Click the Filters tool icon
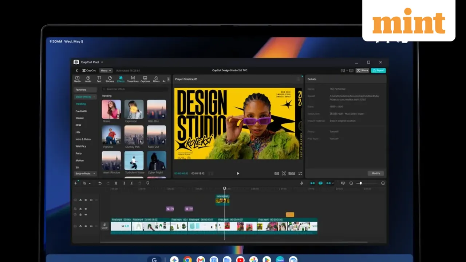This screenshot has height=262, width=466. click(x=156, y=79)
